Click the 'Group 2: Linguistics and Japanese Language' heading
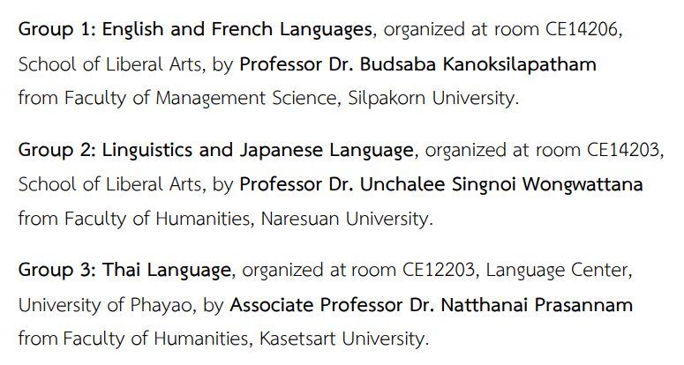 (216, 151)
